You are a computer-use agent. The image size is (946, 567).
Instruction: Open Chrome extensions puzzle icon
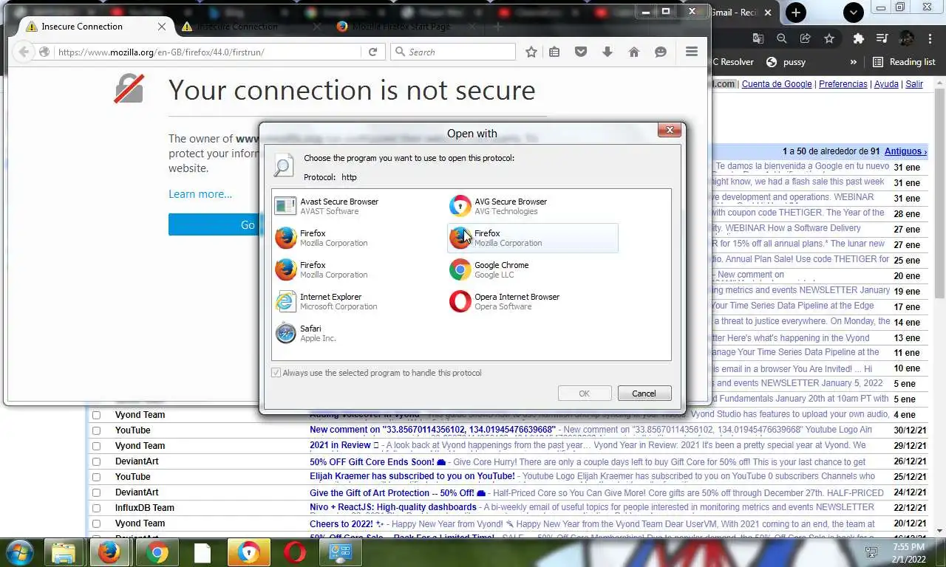[858, 38]
